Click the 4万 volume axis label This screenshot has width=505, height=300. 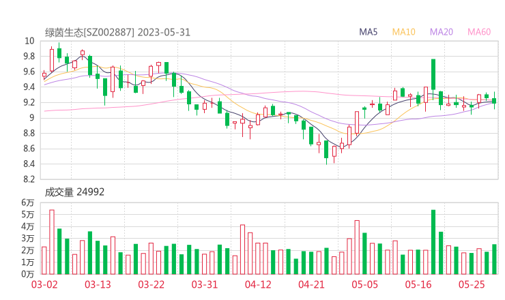(28, 226)
